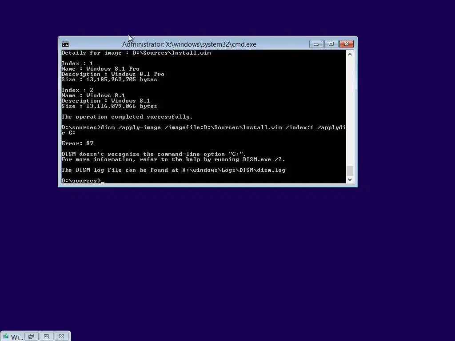Click the console vertical scrollbar thumb

350,171
